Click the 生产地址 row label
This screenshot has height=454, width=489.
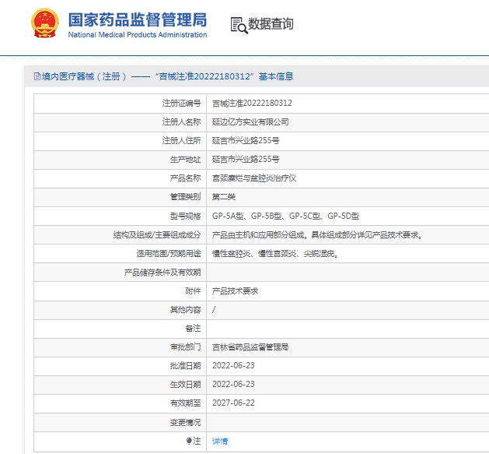pos(185,160)
